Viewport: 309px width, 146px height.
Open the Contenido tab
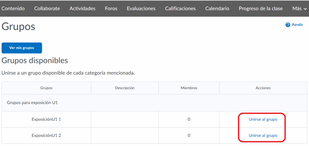click(13, 8)
